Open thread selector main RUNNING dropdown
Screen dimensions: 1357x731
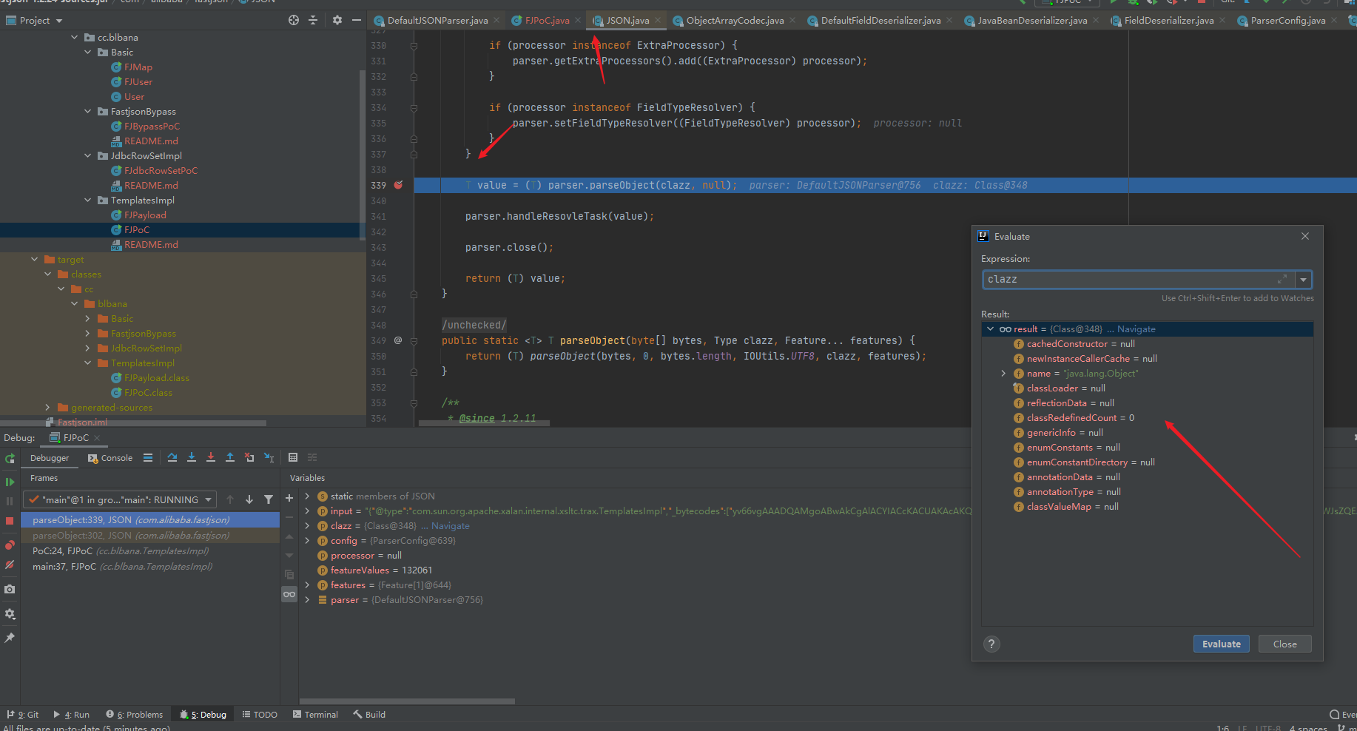point(119,499)
